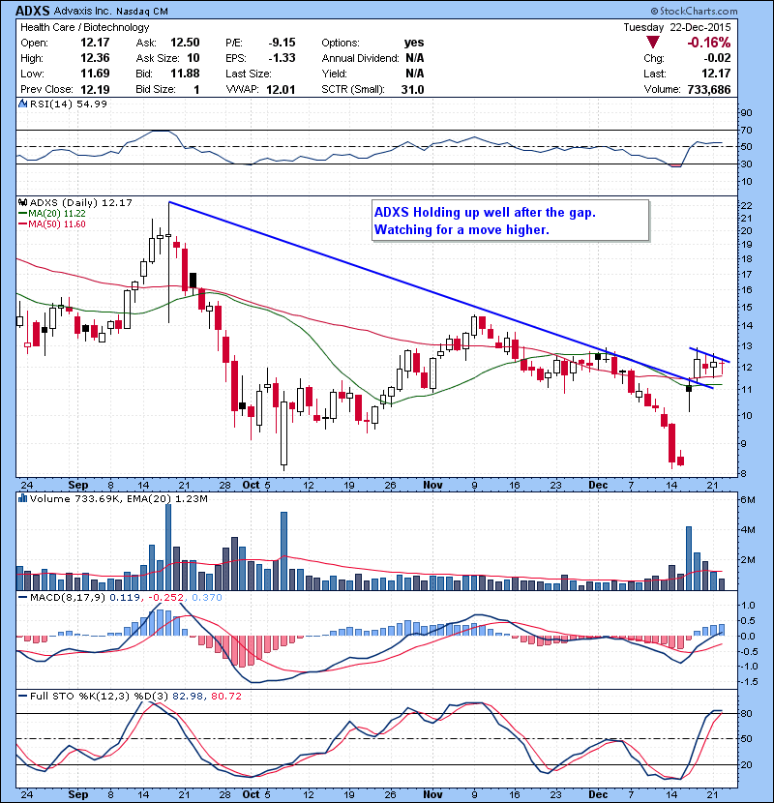Viewport: 774px width, 803px height.
Task: Click the Stochastic value 82.98
Action: pyautogui.click(x=187, y=696)
